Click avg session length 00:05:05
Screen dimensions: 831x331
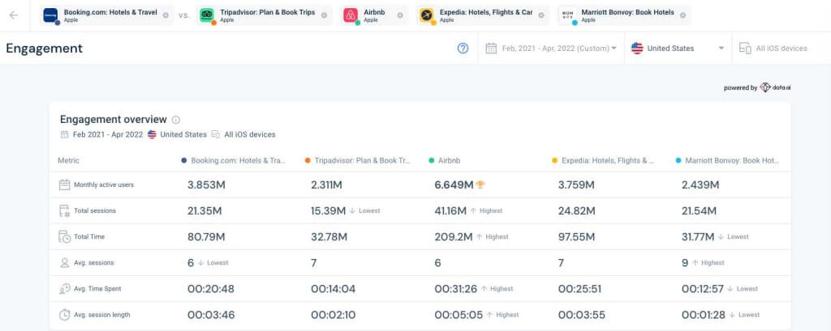[x=459, y=315]
